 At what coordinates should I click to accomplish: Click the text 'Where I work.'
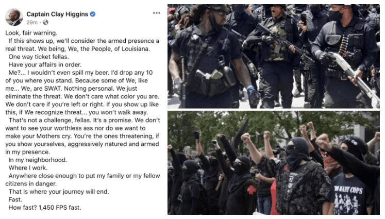pyautogui.click(x=28, y=168)
